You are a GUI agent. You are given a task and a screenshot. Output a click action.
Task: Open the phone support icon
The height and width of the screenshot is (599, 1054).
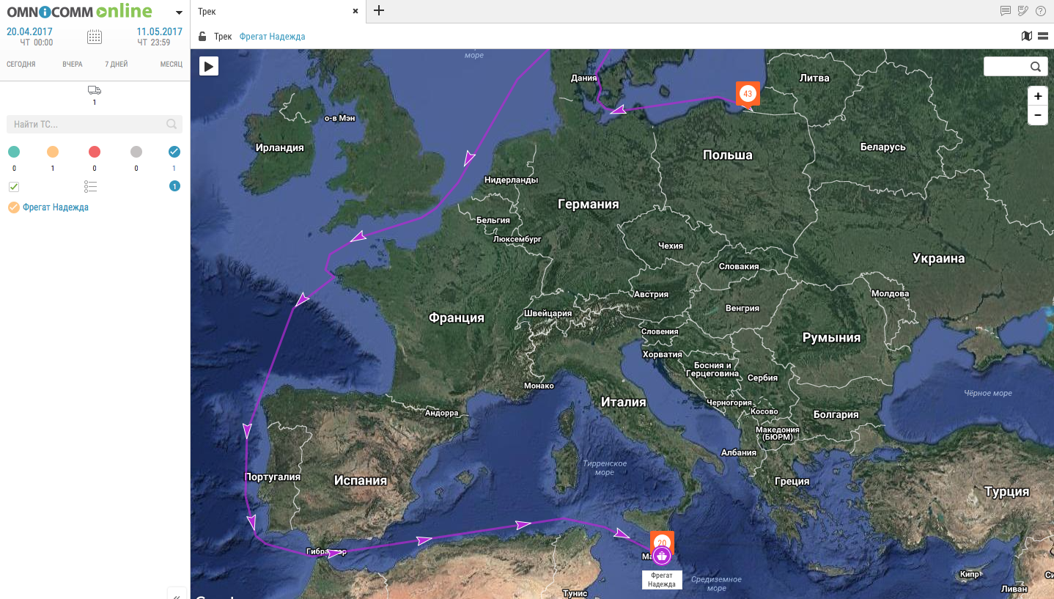[1023, 11]
